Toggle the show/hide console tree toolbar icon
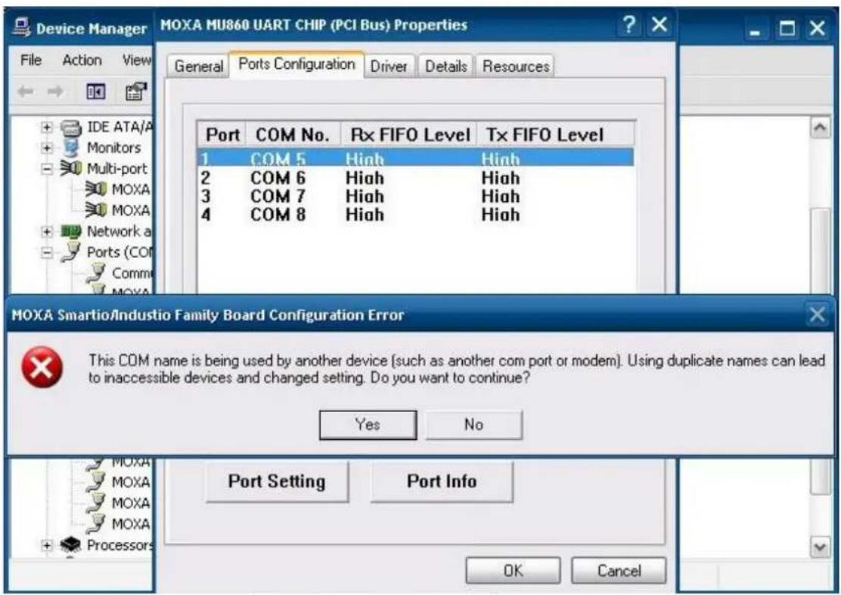This screenshot has height=595, width=841. tap(96, 91)
